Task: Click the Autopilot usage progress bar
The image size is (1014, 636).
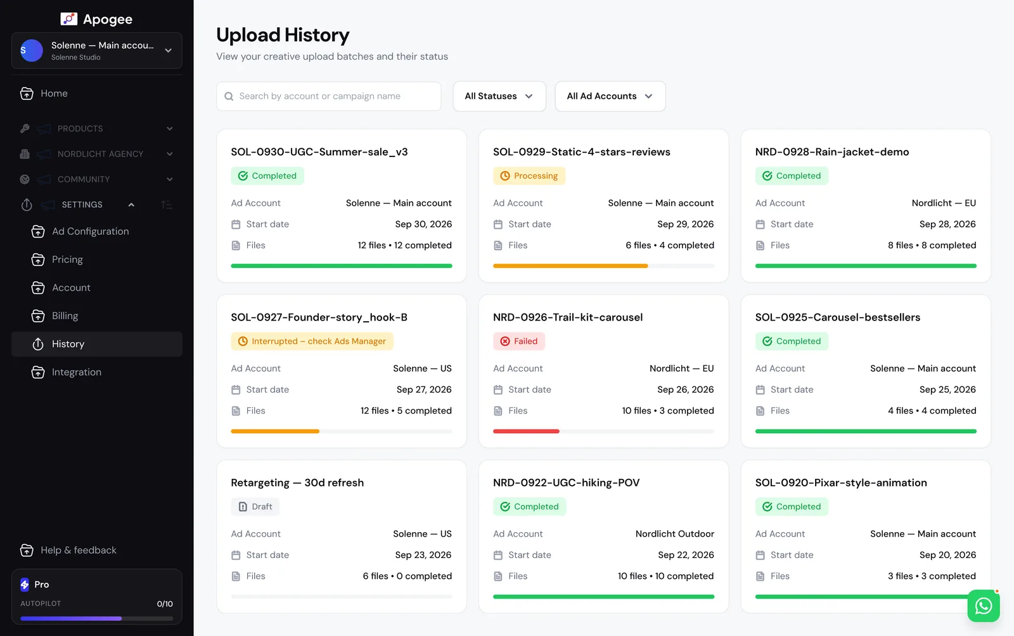Action: (97, 618)
